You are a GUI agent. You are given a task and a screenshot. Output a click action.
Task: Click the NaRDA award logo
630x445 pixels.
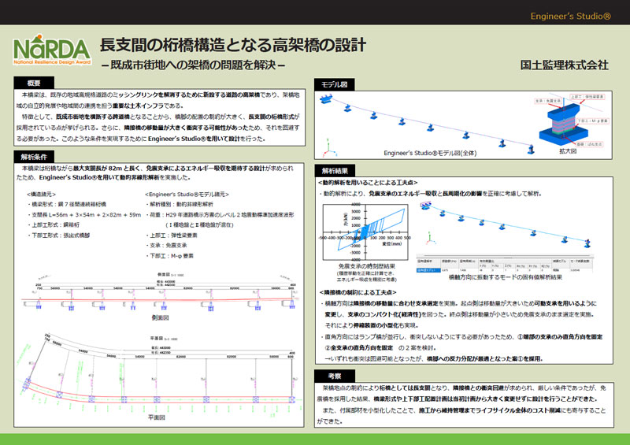(48, 50)
